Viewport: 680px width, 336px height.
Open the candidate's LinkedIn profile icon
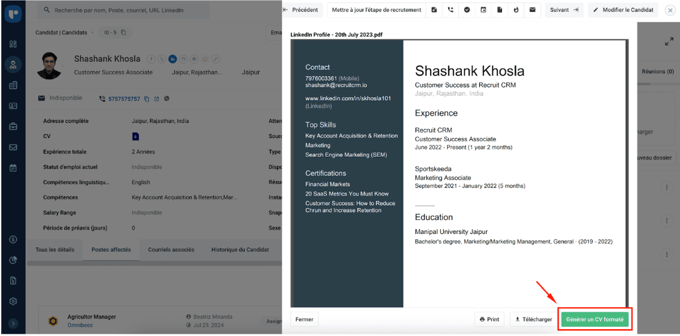coord(173,59)
